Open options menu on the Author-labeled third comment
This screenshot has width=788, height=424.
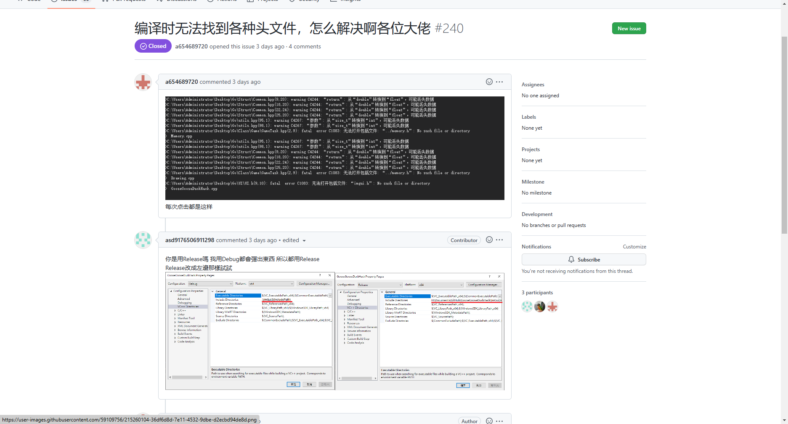click(499, 421)
